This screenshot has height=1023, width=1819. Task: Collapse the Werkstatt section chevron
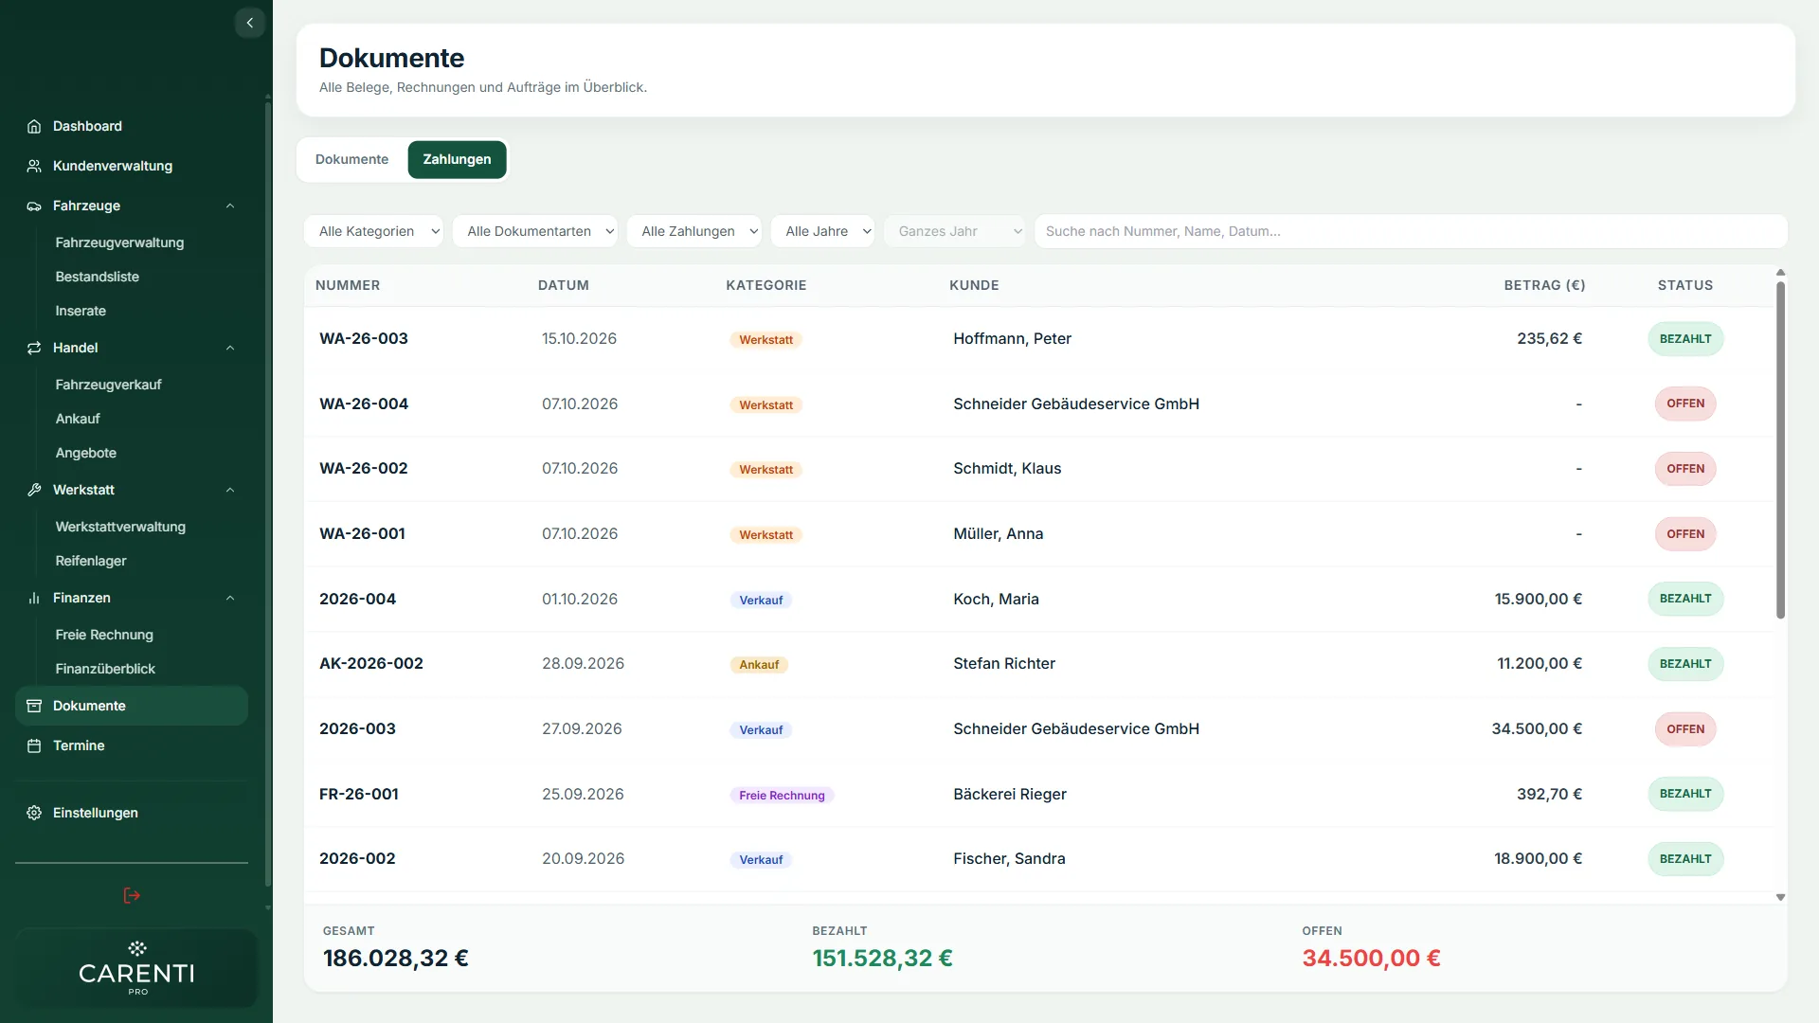click(230, 490)
